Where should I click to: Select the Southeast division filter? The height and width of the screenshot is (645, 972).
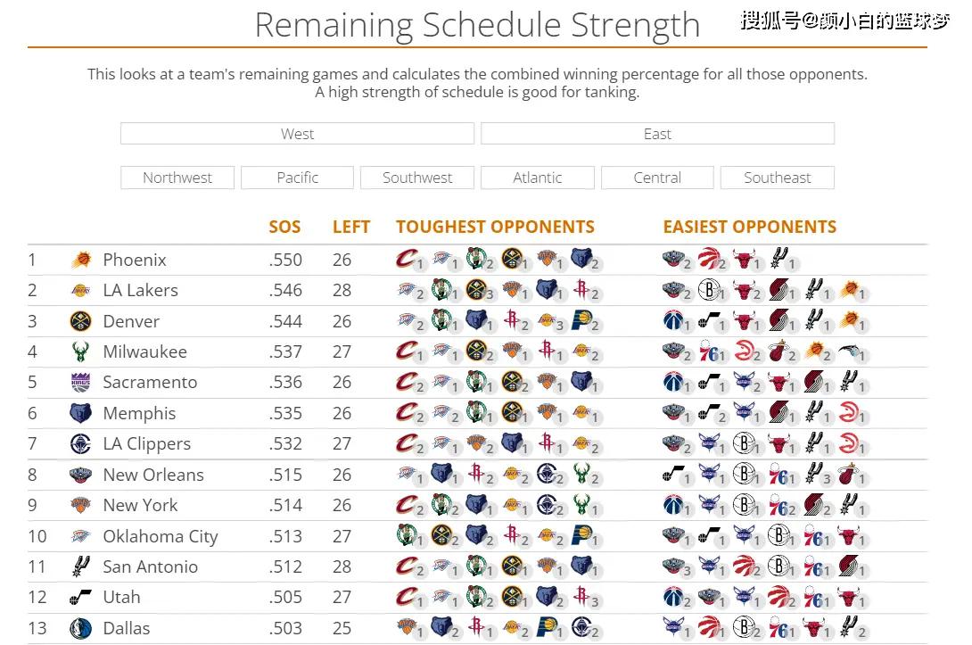[778, 178]
